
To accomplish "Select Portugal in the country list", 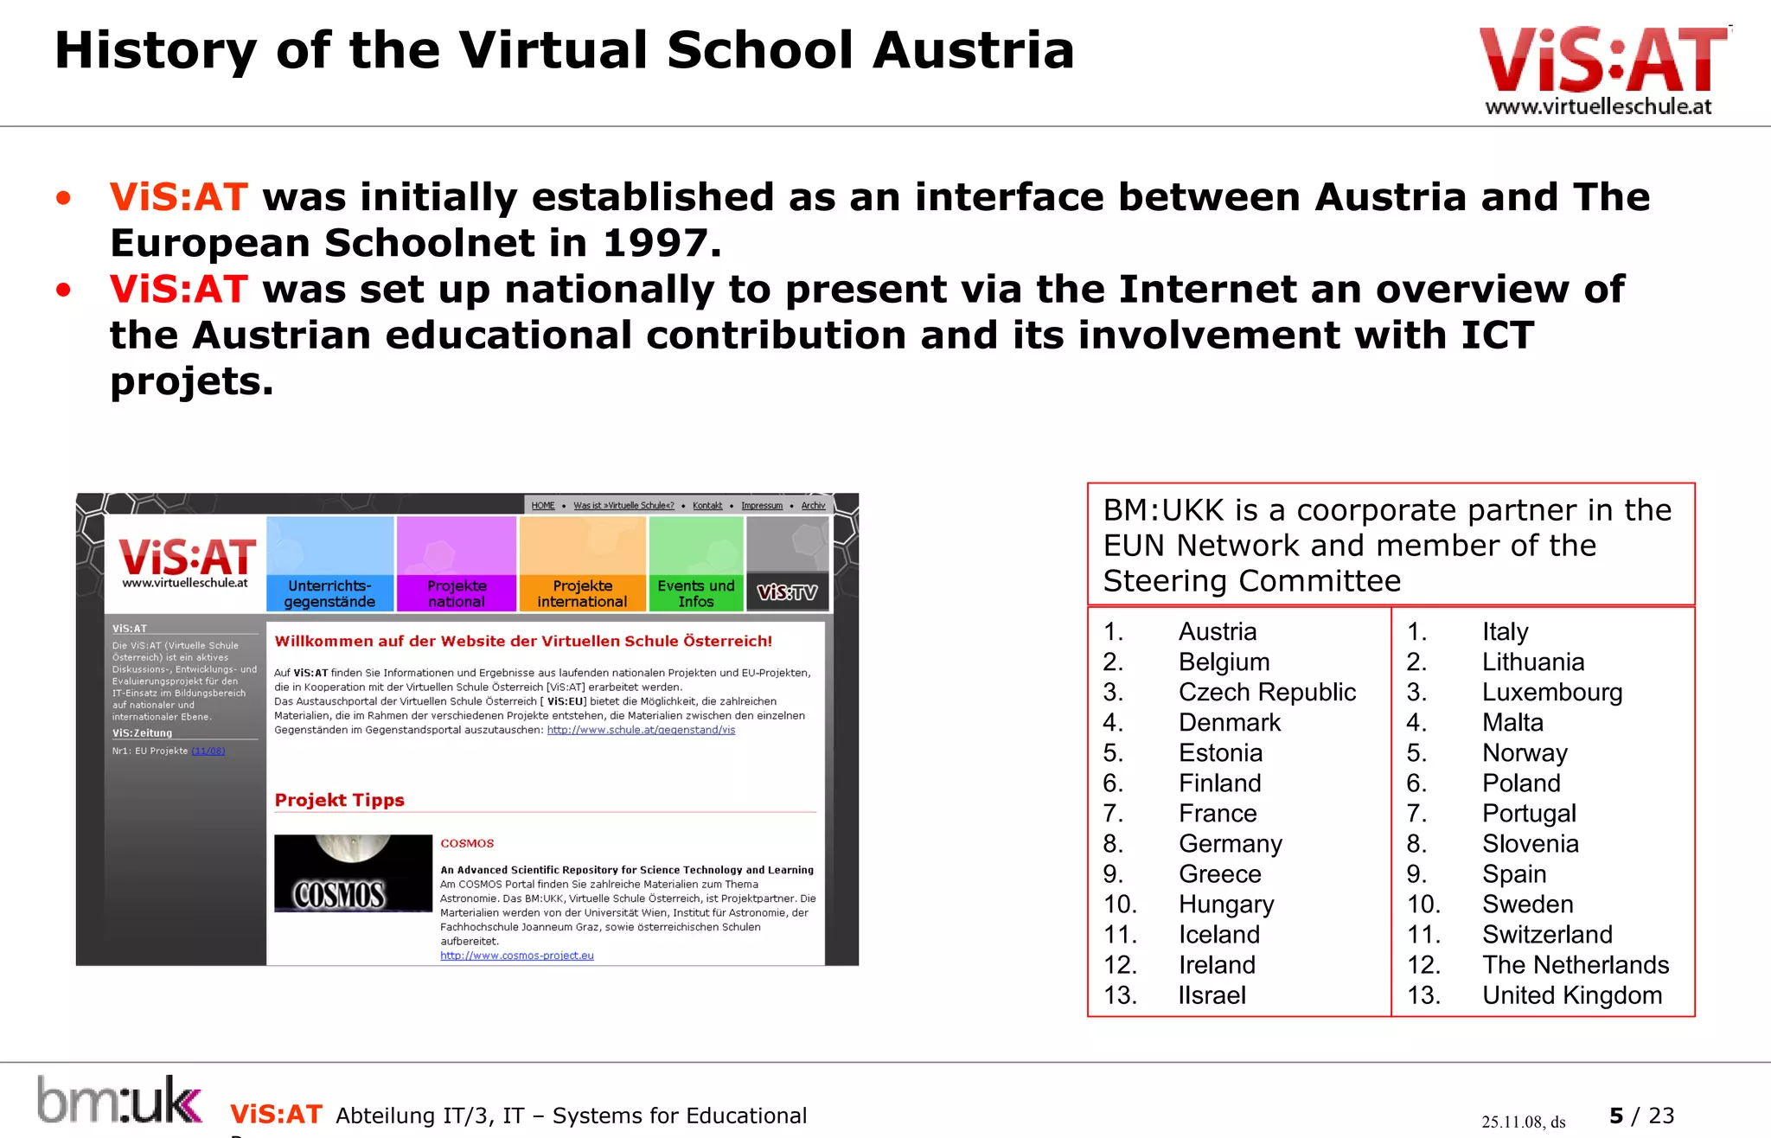I will 1529,813.
